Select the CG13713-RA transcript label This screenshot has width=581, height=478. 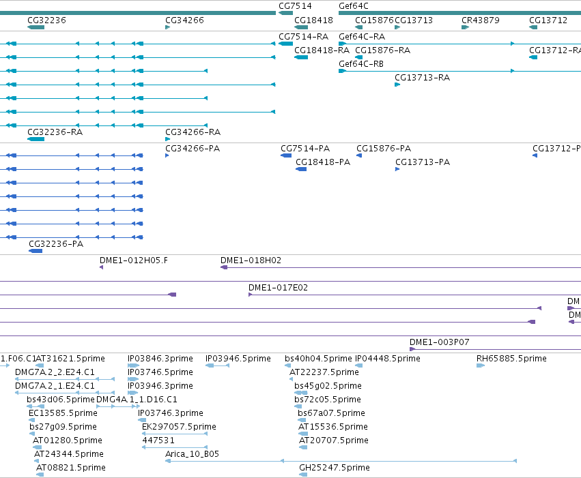[x=422, y=78]
